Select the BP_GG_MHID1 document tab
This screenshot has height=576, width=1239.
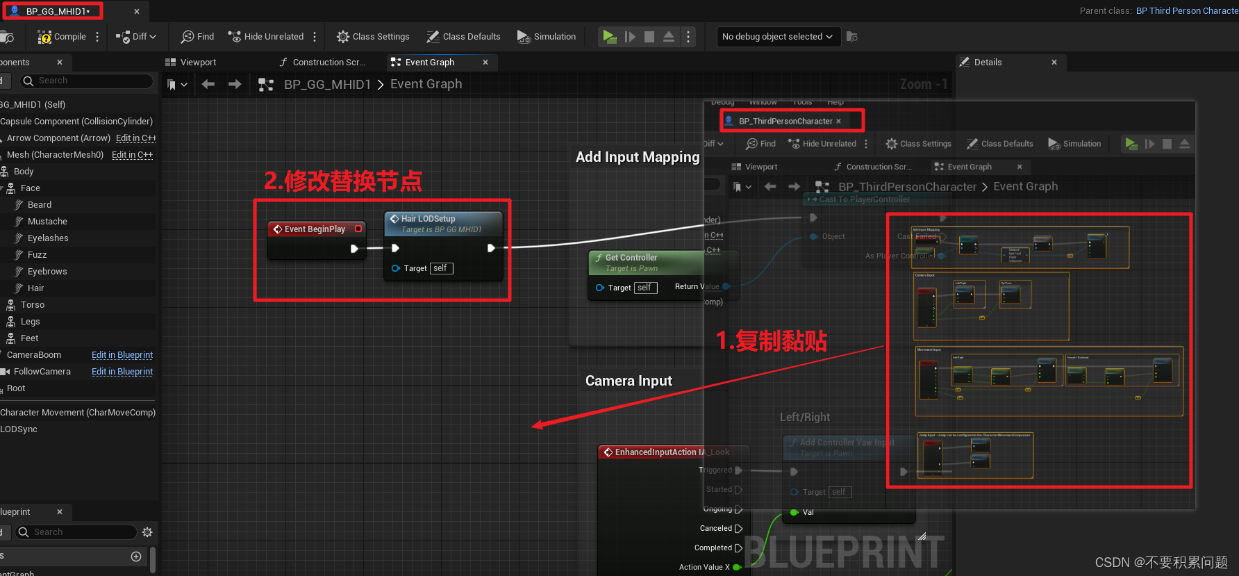[x=58, y=11]
